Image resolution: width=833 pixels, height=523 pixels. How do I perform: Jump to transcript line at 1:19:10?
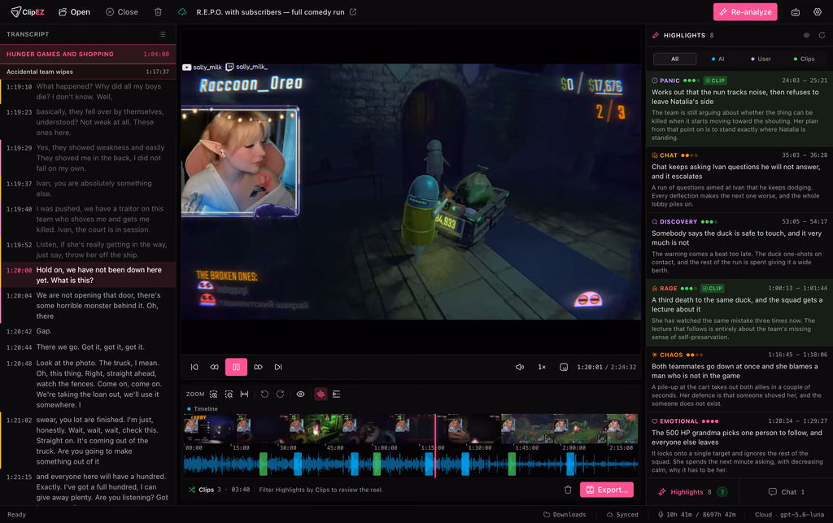coord(88,91)
